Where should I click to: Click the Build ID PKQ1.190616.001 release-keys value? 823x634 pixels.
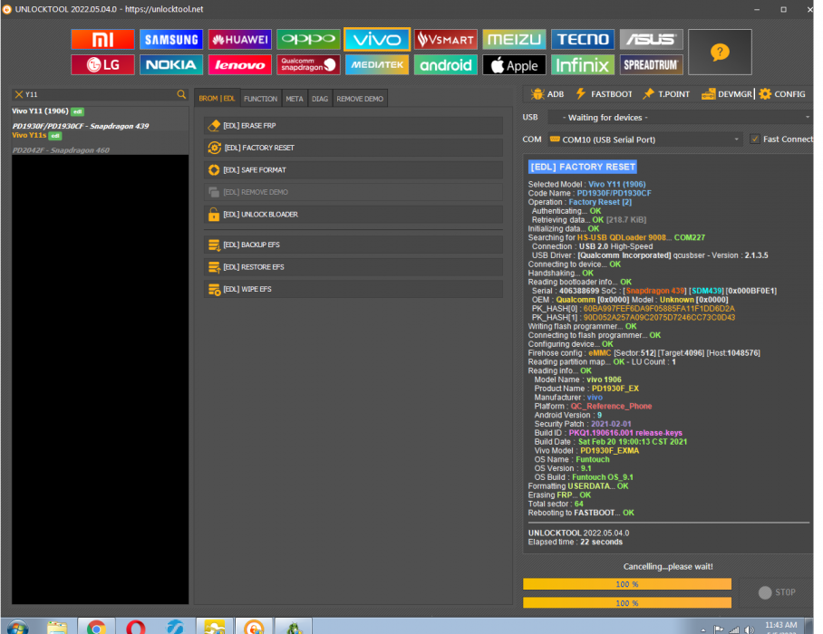(625, 433)
